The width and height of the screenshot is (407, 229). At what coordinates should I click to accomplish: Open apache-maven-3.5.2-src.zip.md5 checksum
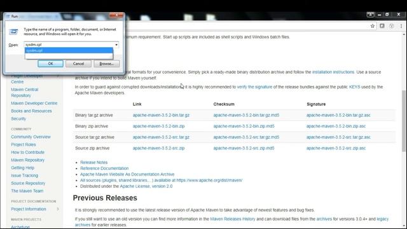[x=244, y=148]
